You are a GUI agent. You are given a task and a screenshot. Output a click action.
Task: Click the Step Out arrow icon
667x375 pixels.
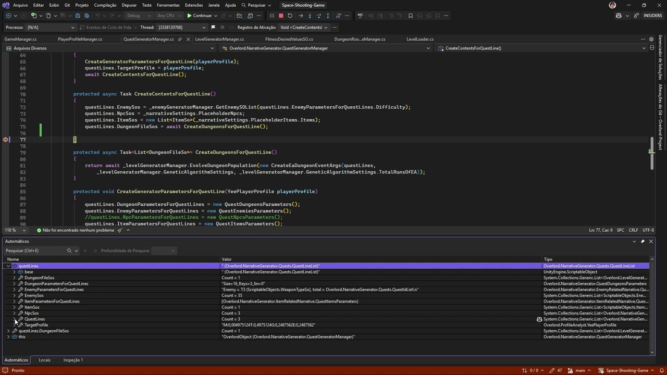328,16
